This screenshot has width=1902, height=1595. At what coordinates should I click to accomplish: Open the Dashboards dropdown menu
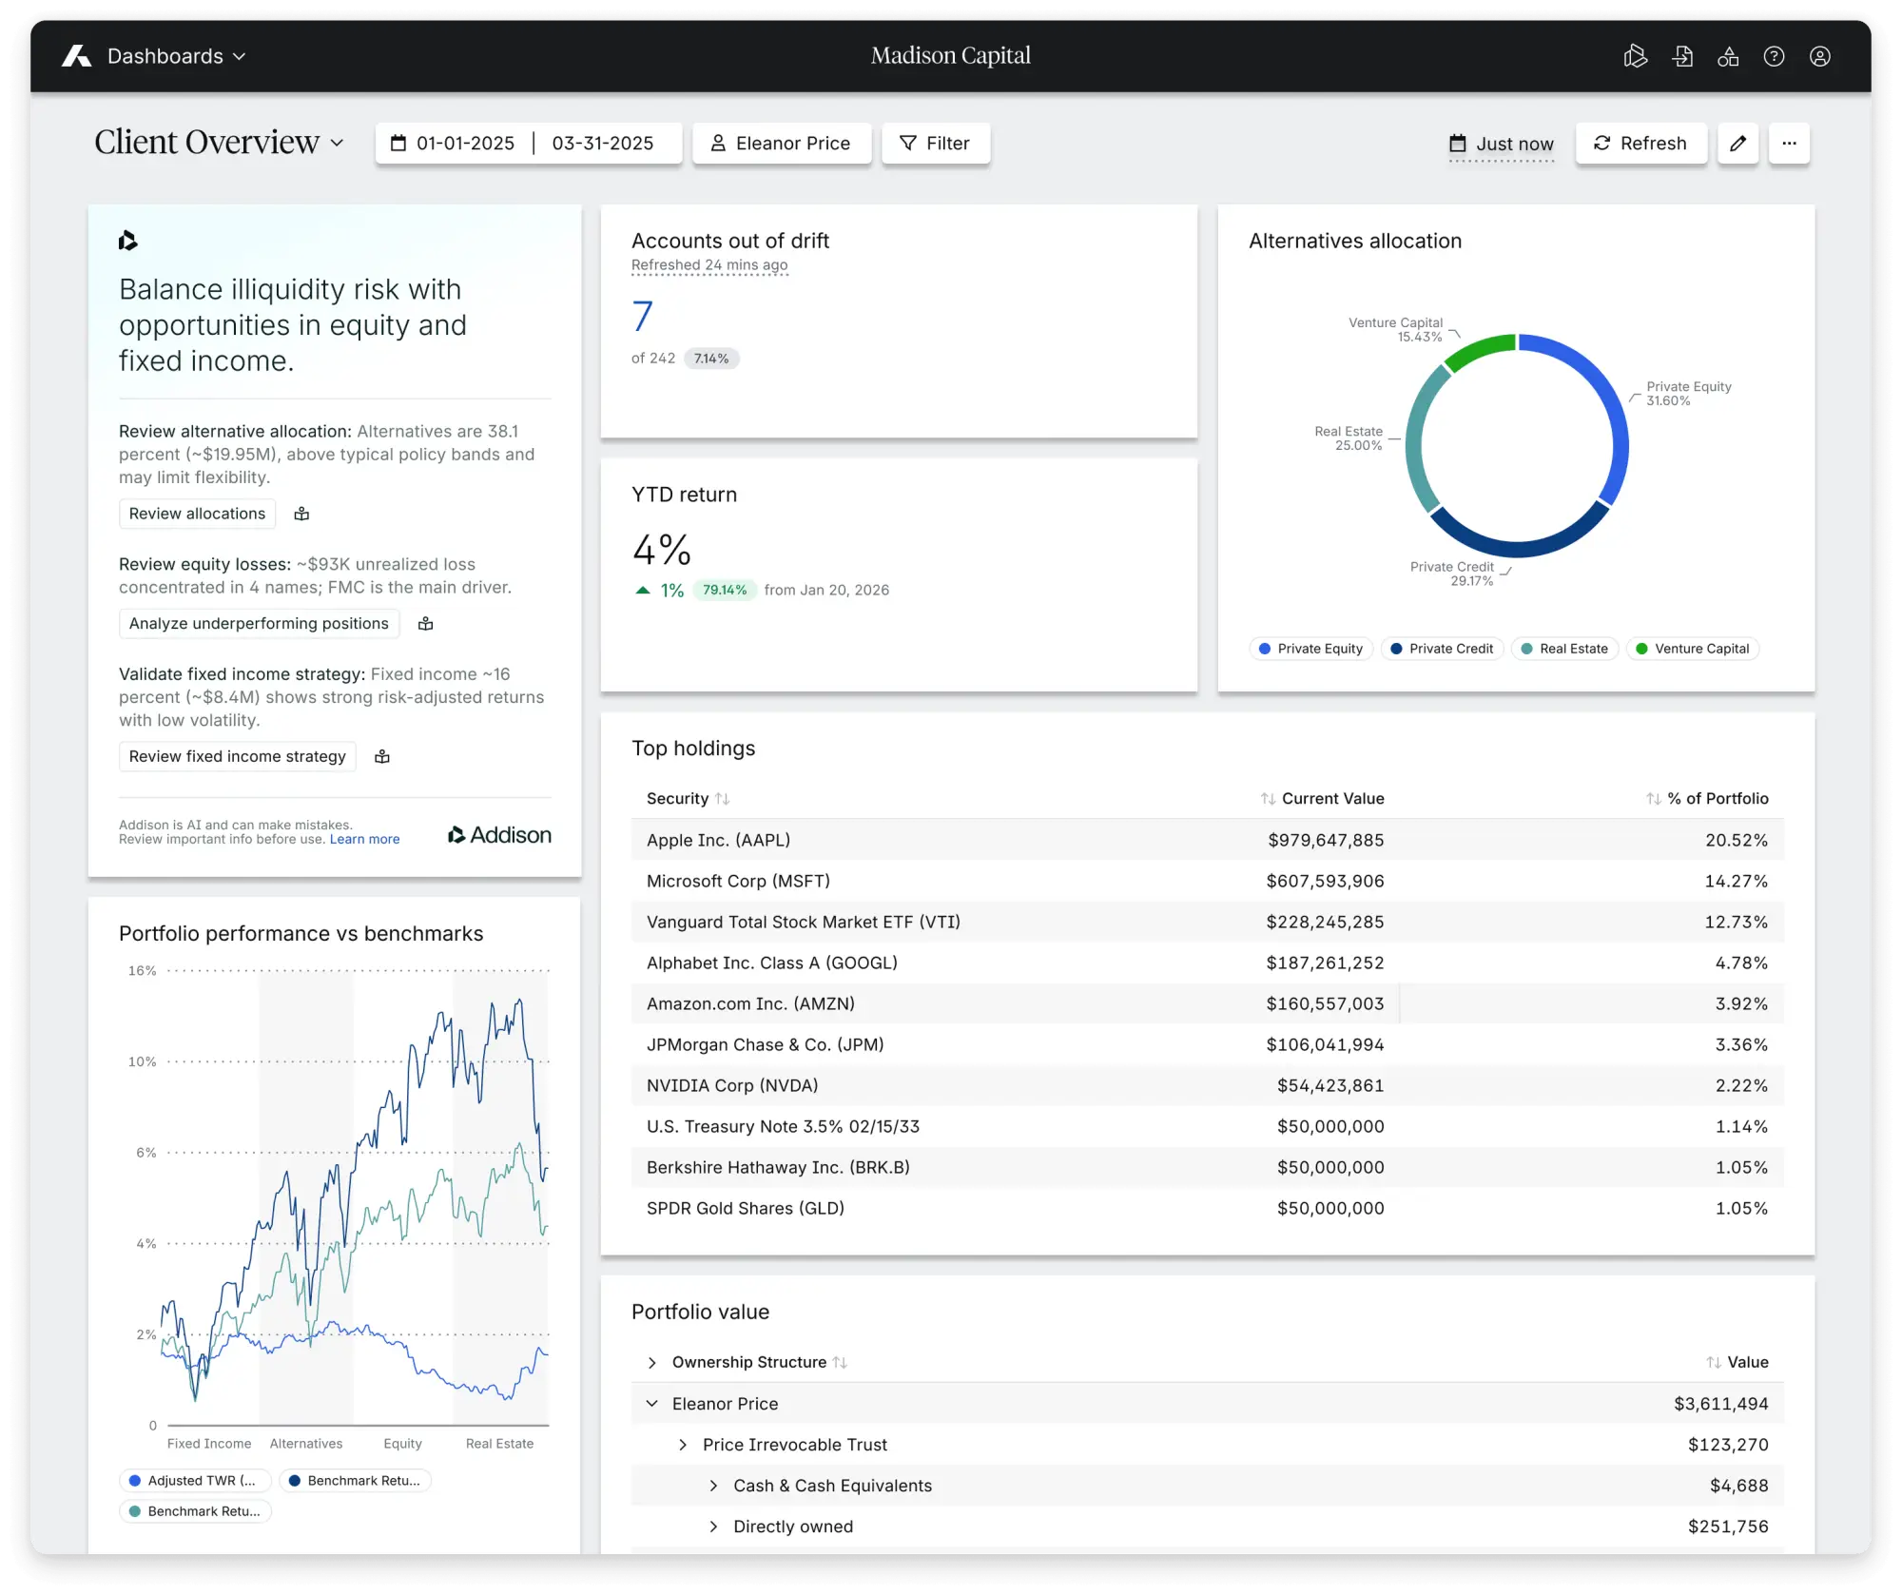coord(176,57)
